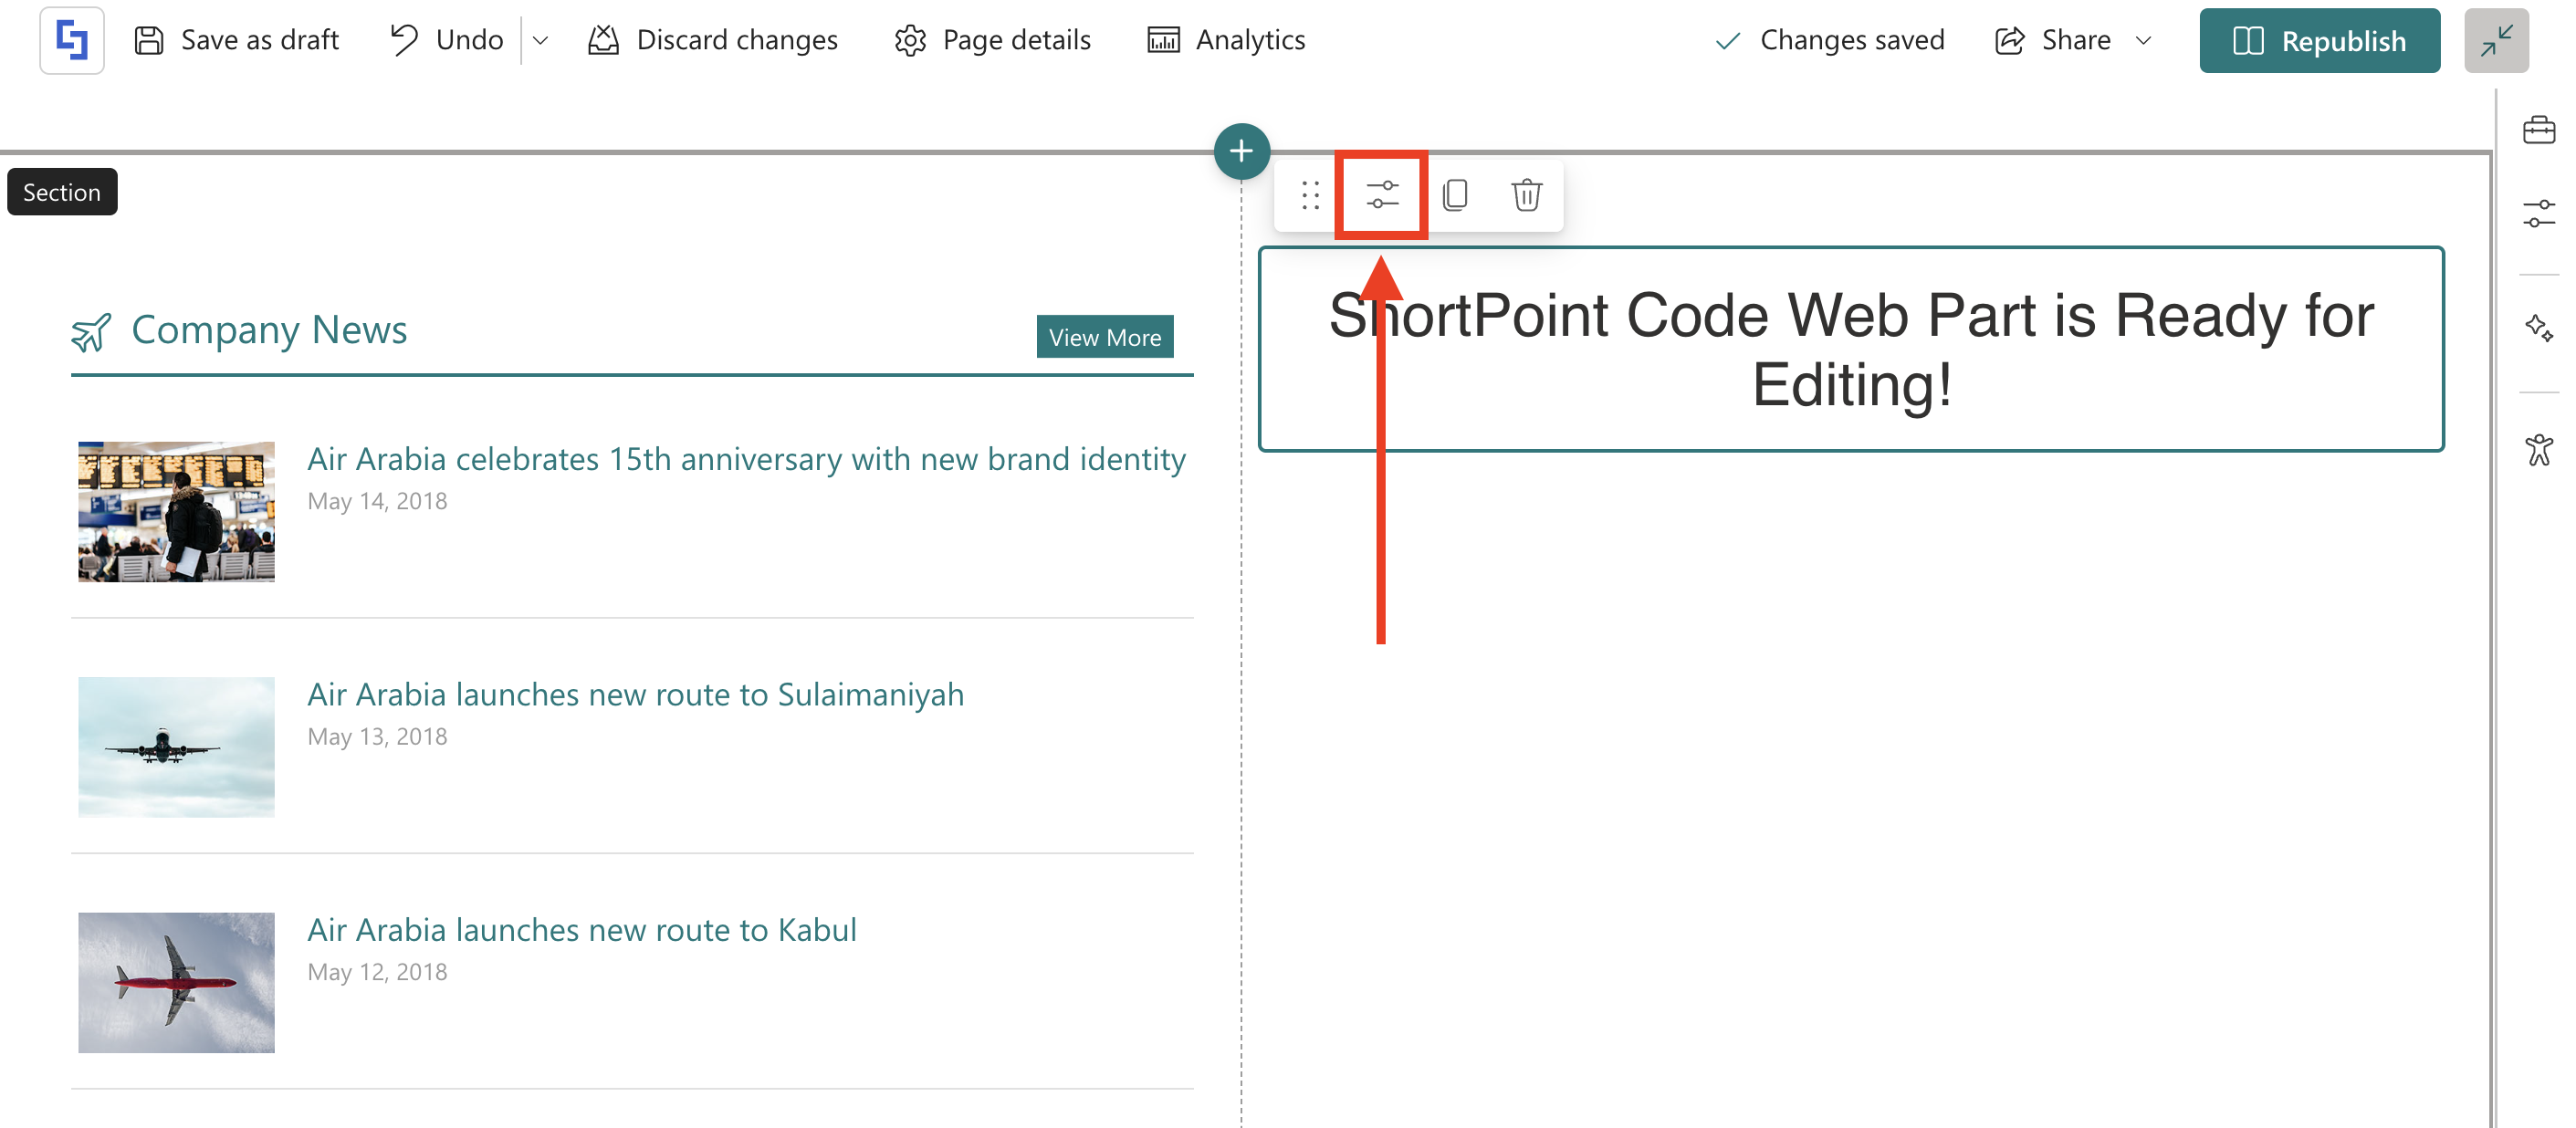This screenshot has height=1128, width=2576.
Task: Add new web part with plus button
Action: click(1241, 152)
